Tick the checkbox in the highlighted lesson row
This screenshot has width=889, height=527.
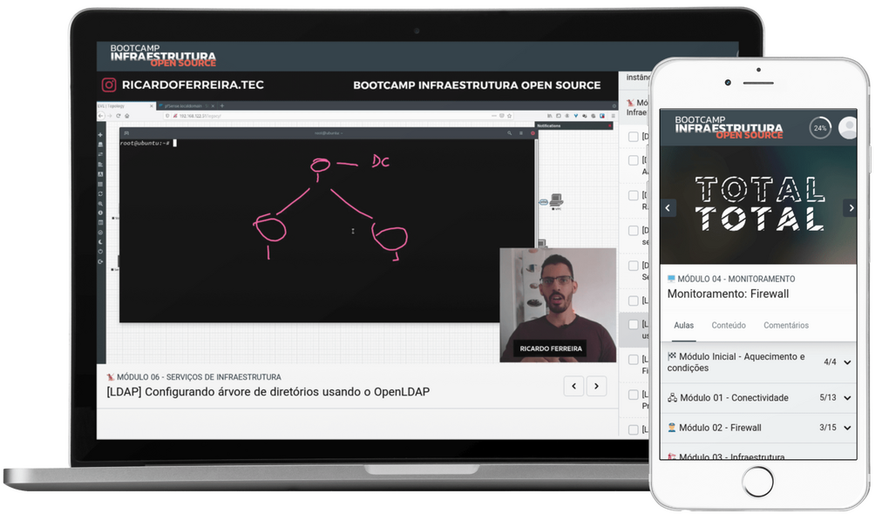point(634,325)
